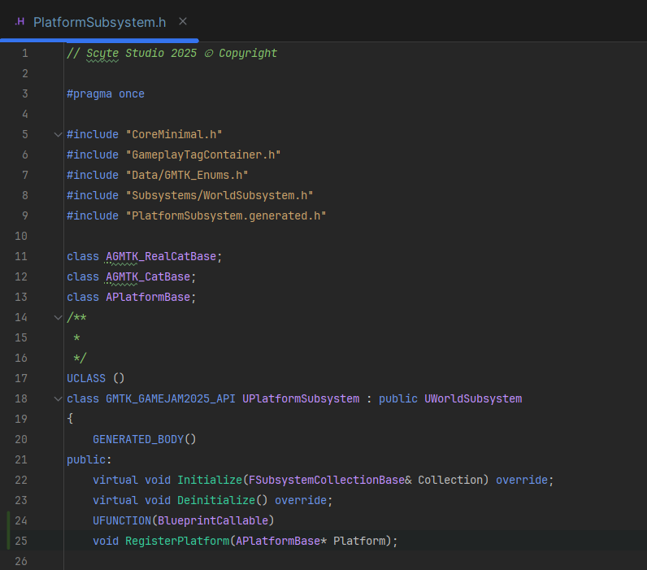The width and height of the screenshot is (647, 570).
Task: Click the AGMTK_RealCatBase forward declaration
Action: tap(161, 257)
